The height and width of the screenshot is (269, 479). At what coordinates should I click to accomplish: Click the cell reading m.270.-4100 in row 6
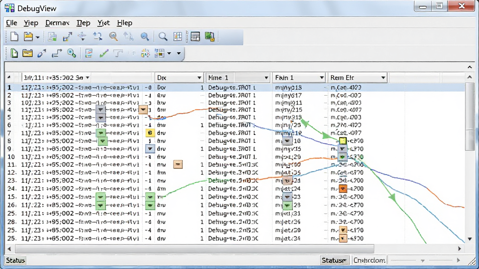pyautogui.click(x=346, y=125)
